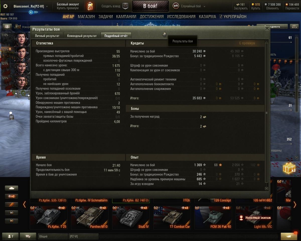This screenshot has width=301, height=241.
Task: Click the battle results vertical scrollbar
Action: (x=266, y=113)
